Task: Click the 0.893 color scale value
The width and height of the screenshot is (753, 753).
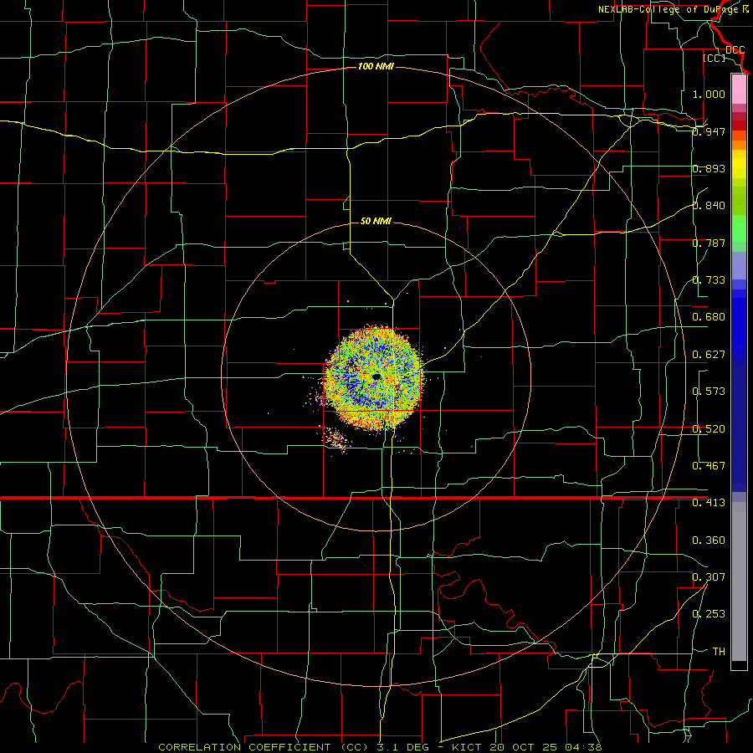Action: 709,168
